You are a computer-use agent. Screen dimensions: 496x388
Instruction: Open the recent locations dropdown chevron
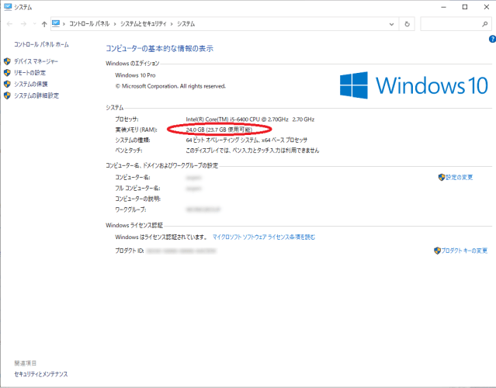point(34,24)
